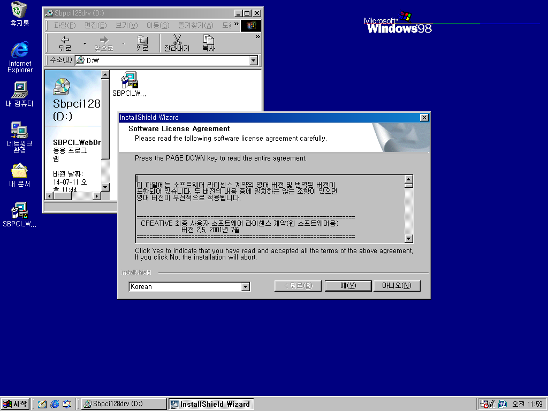This screenshot has height=411, width=548.
Task: Go Up one folder level in Explorer
Action: [142, 44]
